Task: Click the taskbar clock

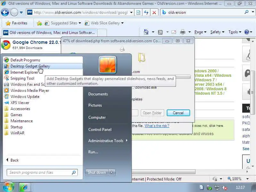Action: pyautogui.click(x=240, y=187)
